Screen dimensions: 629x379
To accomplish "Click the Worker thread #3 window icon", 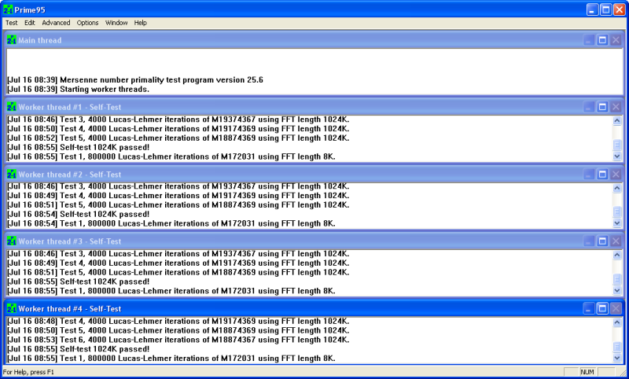I will (12, 241).
